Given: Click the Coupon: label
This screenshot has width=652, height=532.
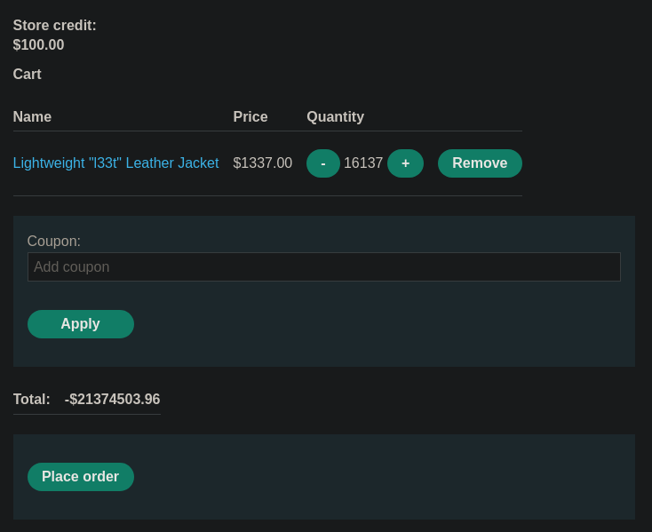Looking at the screenshot, I should pos(54,241).
